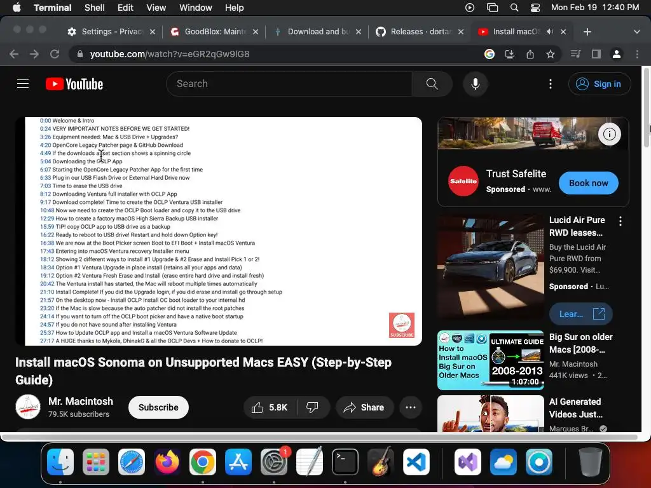Open media control icon in Chrome toolbar
This screenshot has height=488, width=651.
tap(575, 54)
